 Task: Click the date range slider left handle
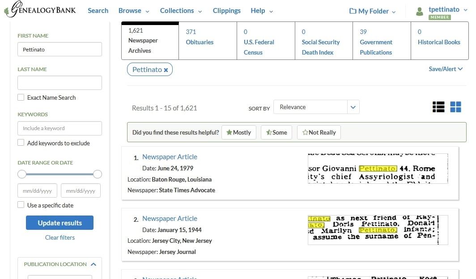click(22, 174)
